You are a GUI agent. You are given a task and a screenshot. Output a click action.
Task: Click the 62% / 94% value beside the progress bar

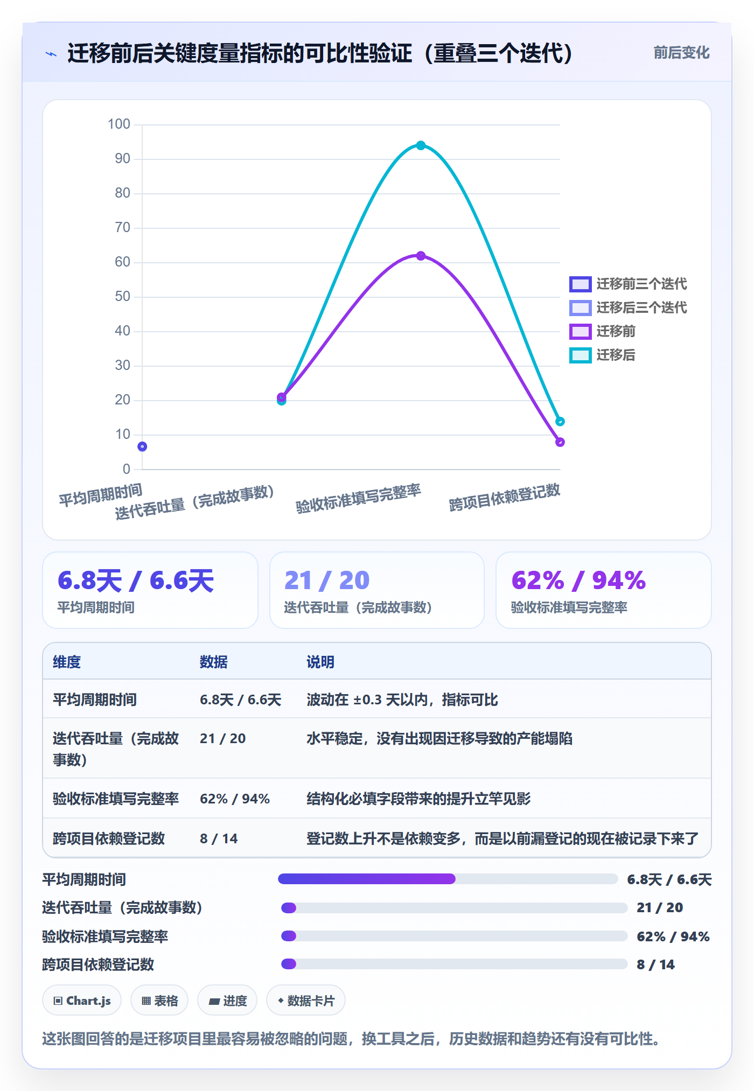click(673, 936)
